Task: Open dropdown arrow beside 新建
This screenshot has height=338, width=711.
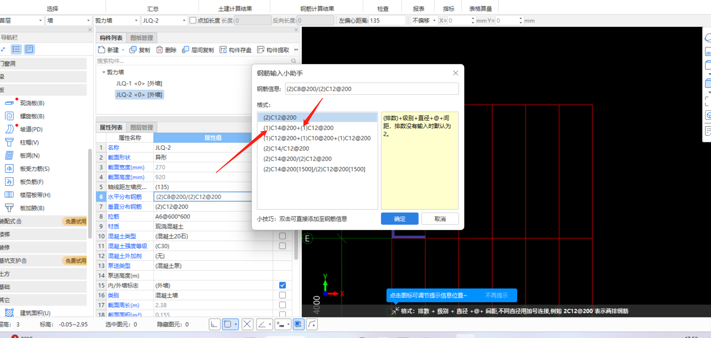Action: (x=123, y=50)
